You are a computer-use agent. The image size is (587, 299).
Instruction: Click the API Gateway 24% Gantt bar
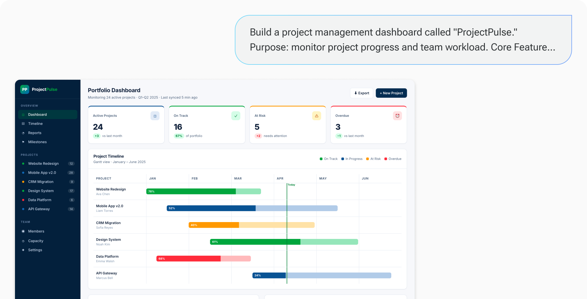pyautogui.click(x=322, y=276)
